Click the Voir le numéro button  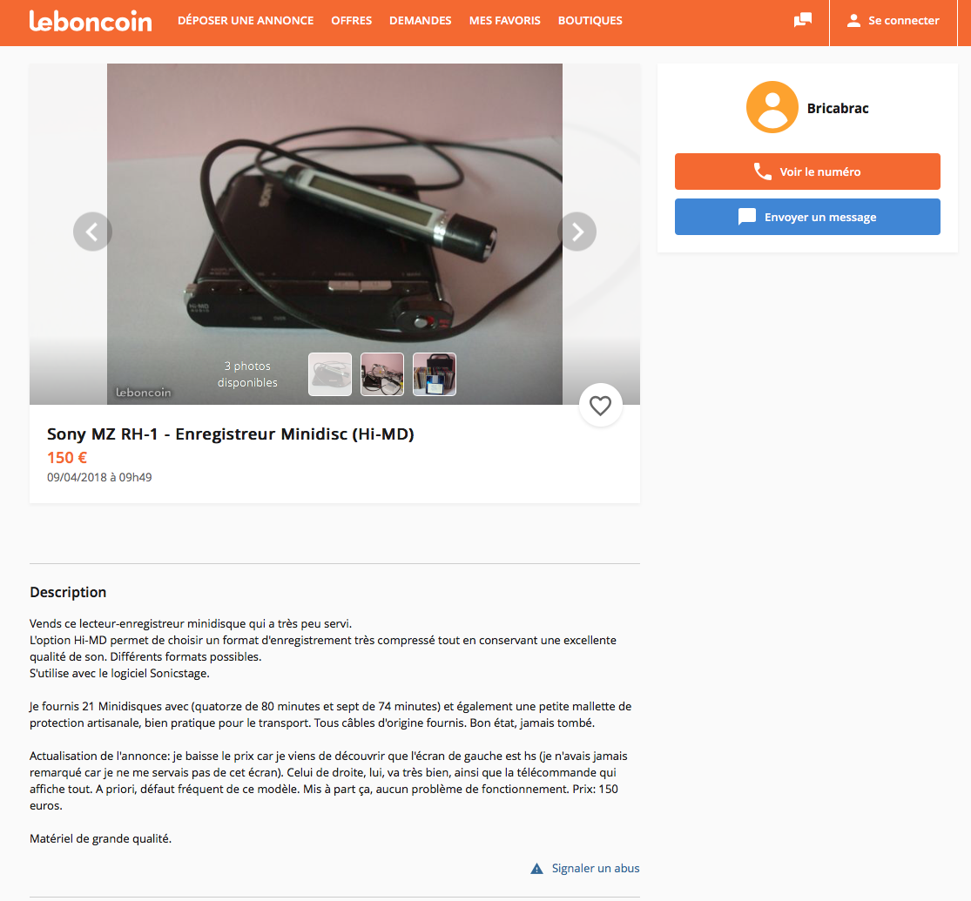pos(807,171)
